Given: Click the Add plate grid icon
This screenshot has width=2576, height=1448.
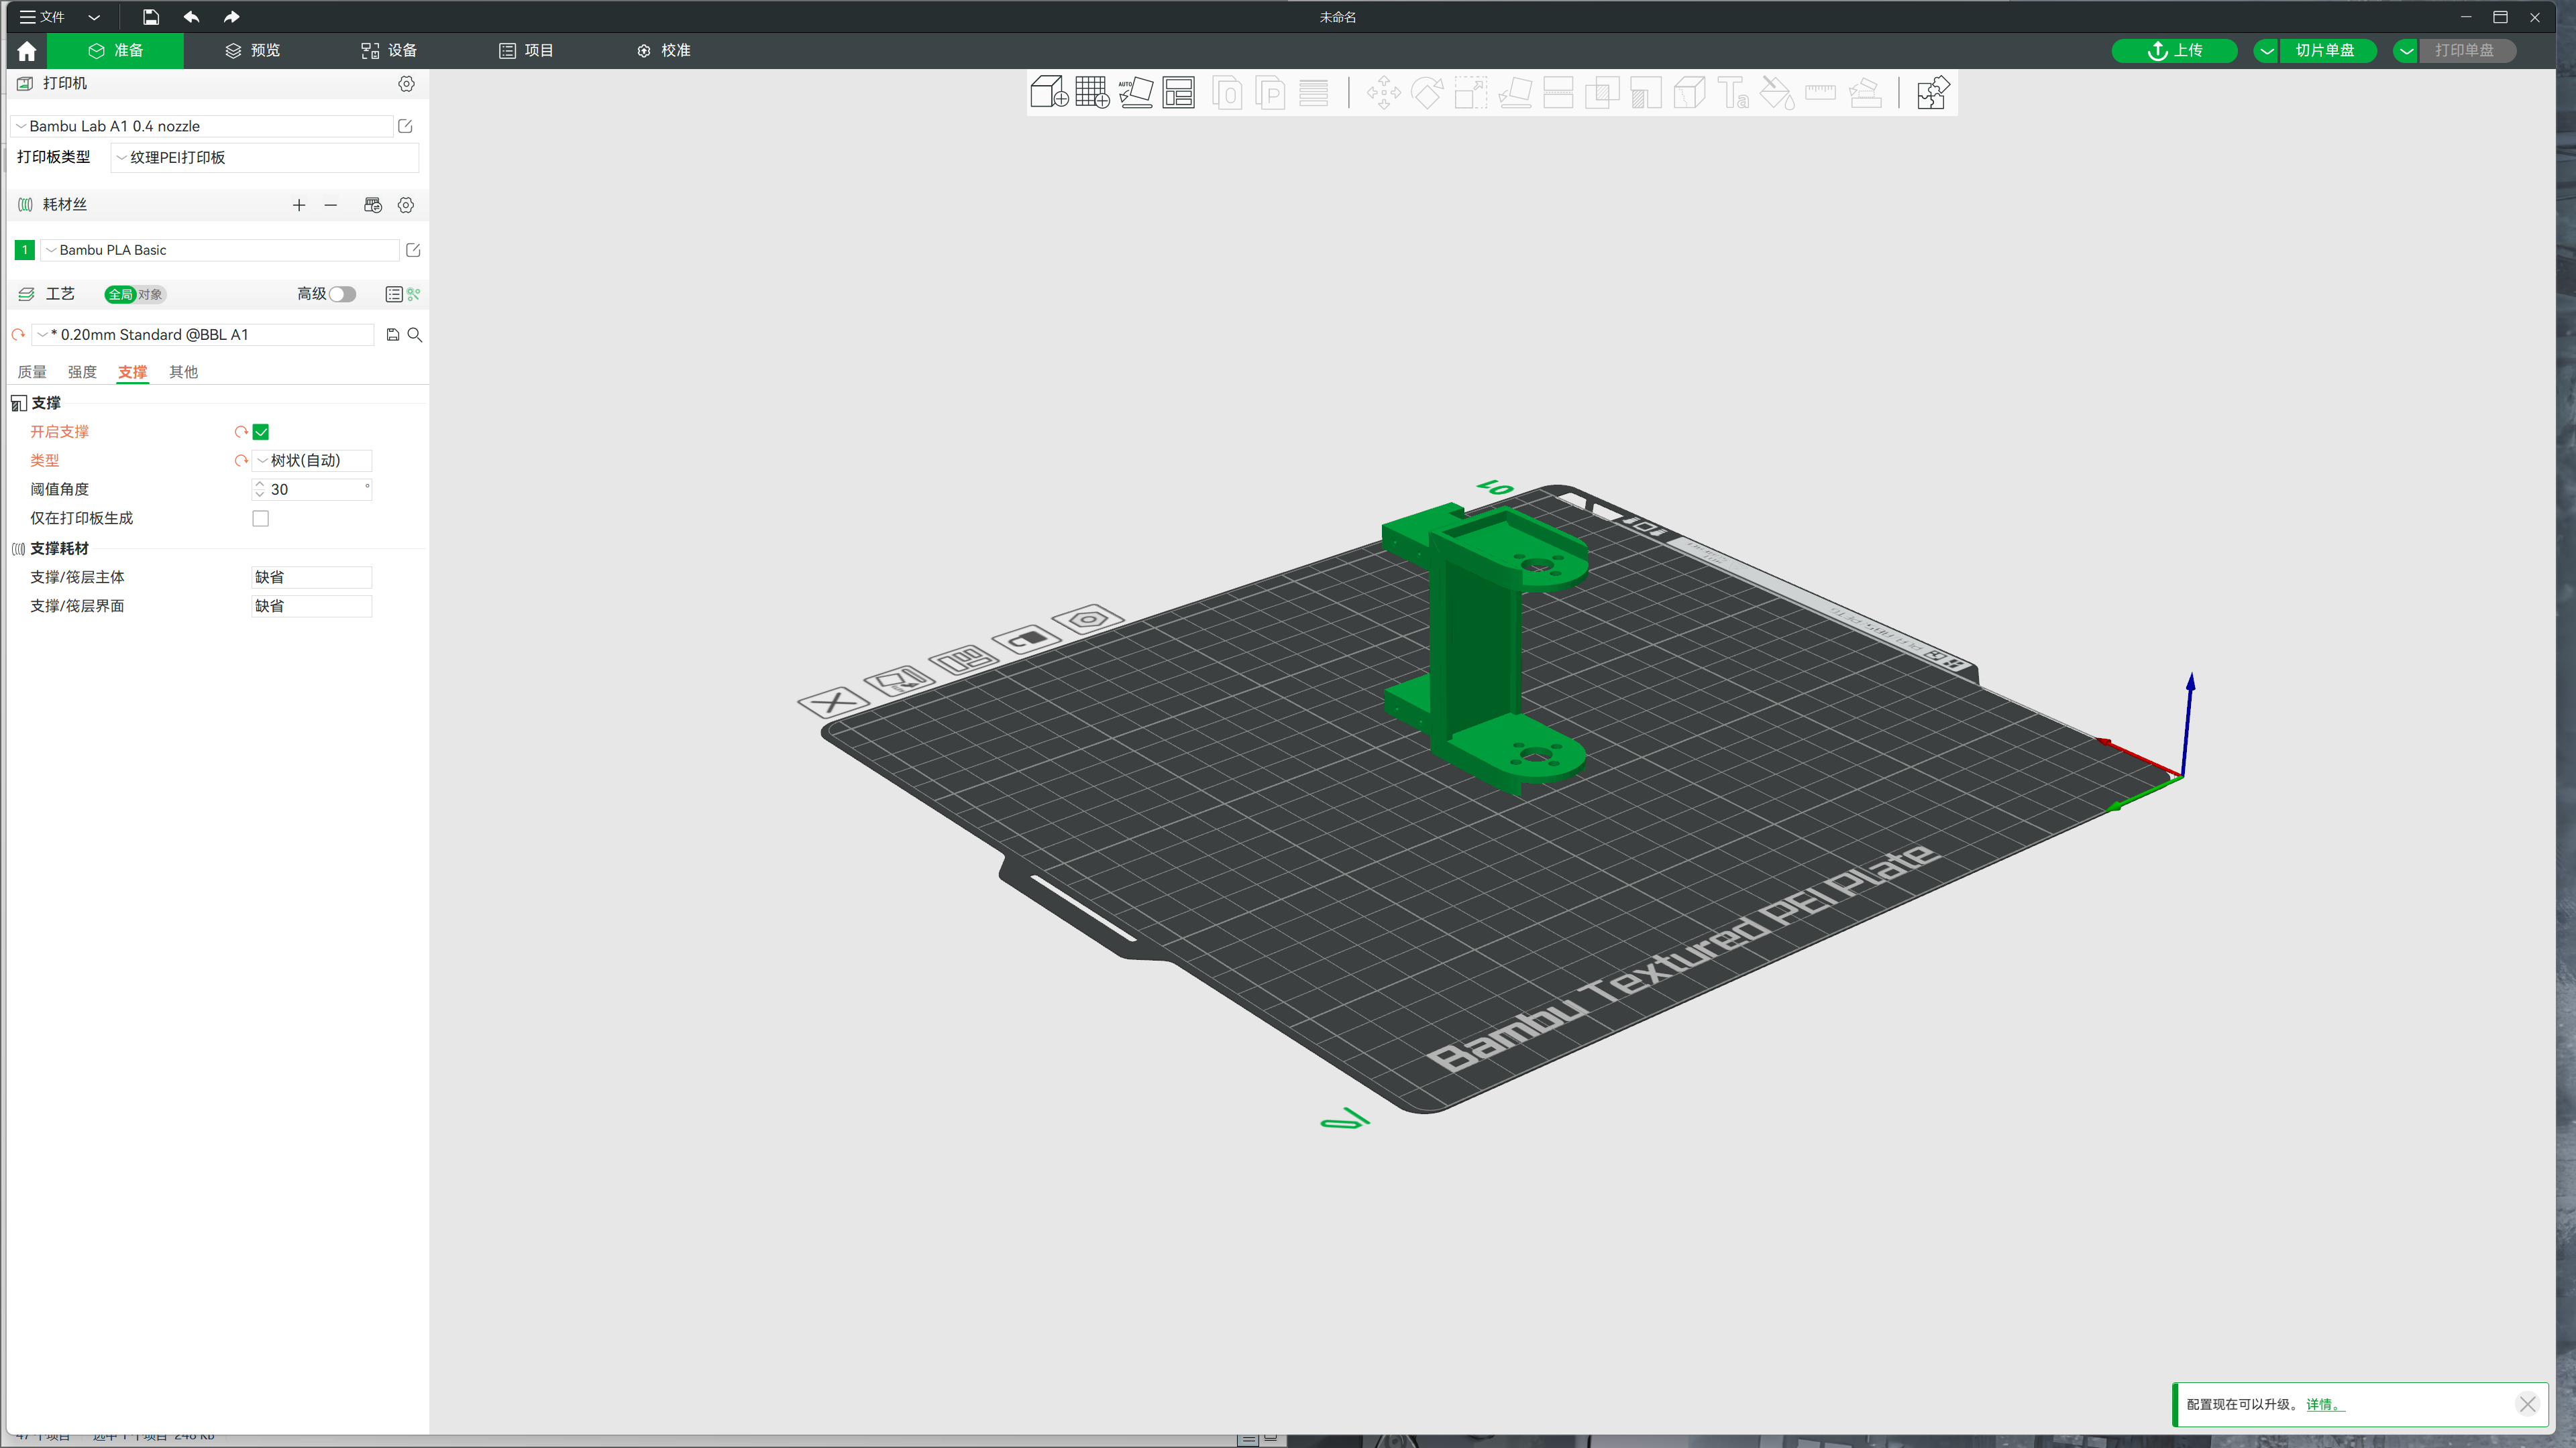Looking at the screenshot, I should coord(1092,92).
